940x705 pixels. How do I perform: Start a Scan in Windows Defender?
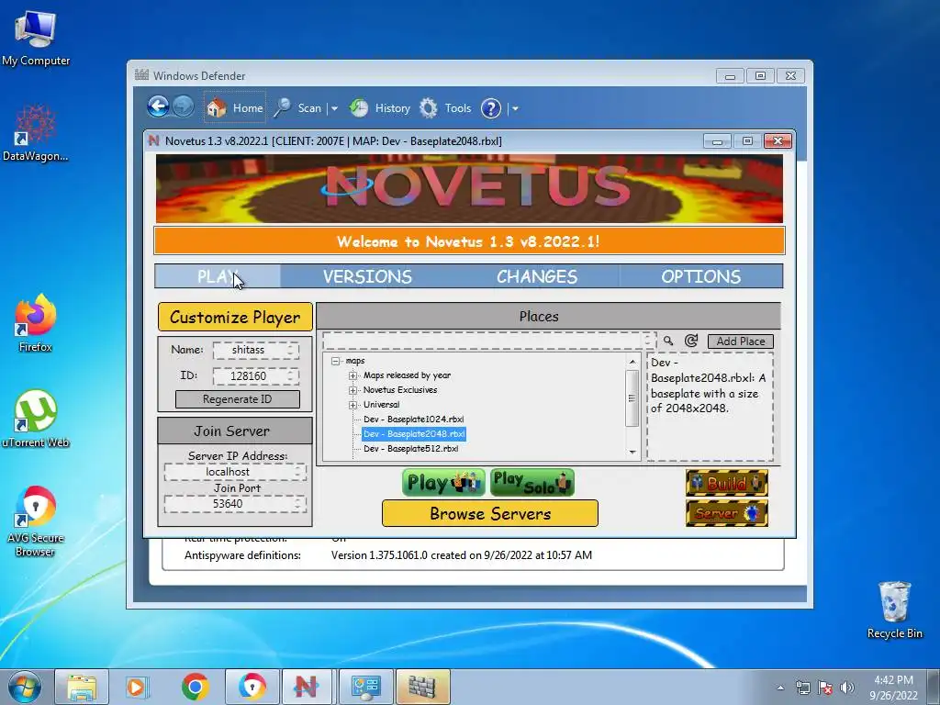pyautogui.click(x=298, y=108)
